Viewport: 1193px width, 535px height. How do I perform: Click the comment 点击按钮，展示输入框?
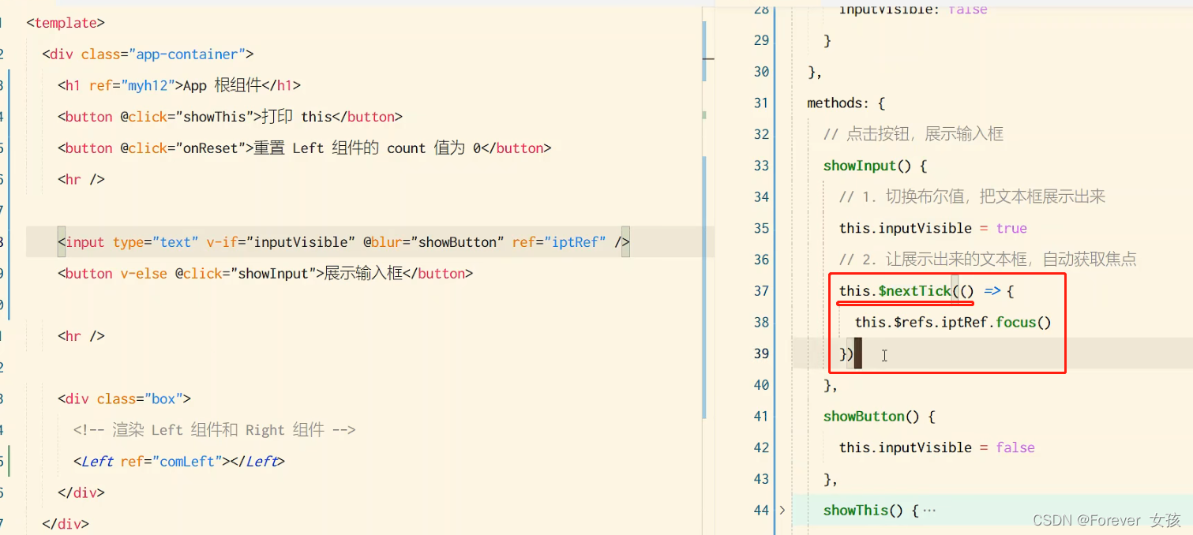point(912,133)
